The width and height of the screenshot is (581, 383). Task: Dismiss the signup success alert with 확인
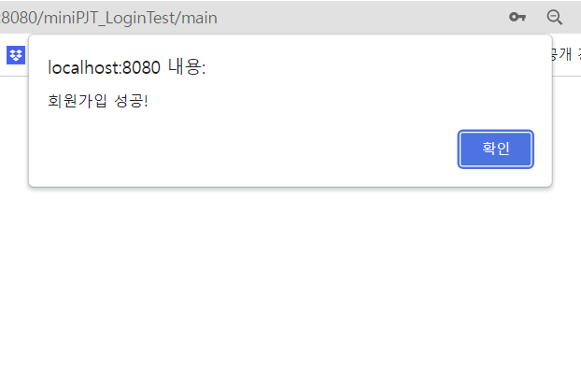click(495, 149)
